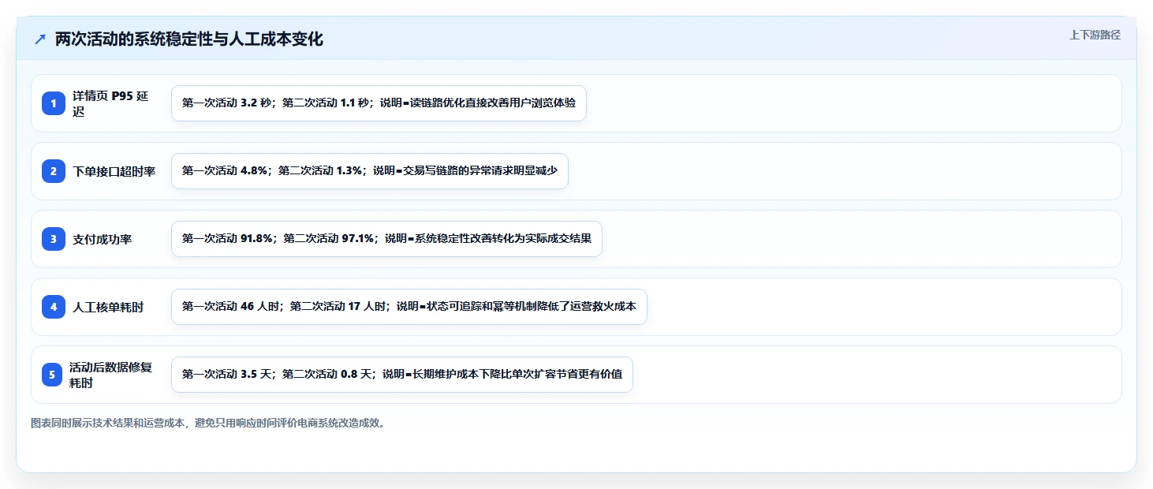Click the number 3 badge for 支付成功率

(x=54, y=239)
